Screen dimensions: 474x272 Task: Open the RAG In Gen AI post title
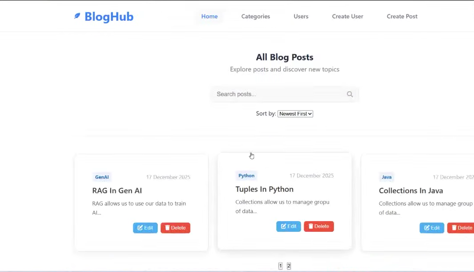click(117, 191)
